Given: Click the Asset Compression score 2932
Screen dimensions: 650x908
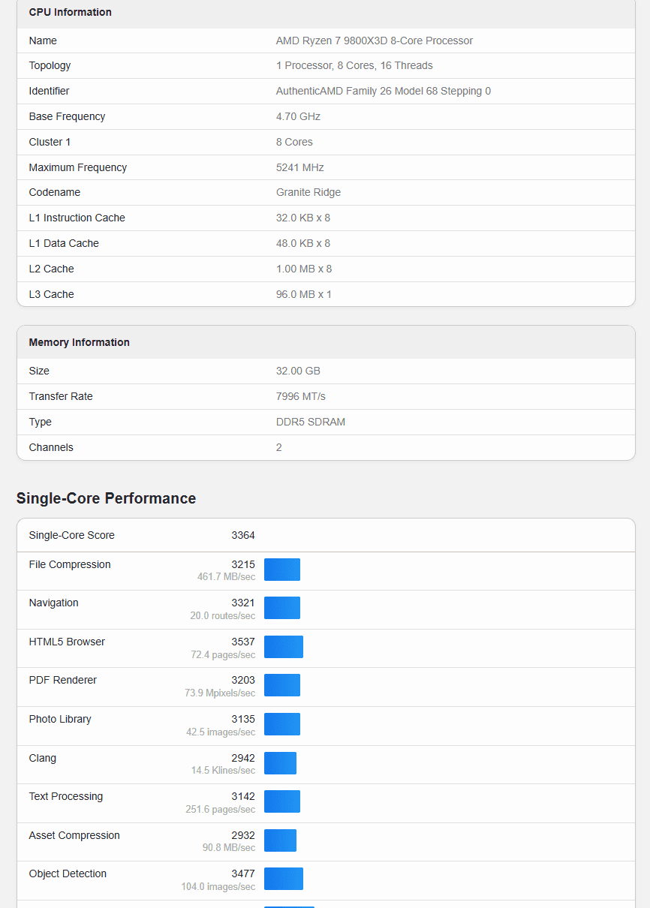Looking at the screenshot, I should tap(243, 835).
